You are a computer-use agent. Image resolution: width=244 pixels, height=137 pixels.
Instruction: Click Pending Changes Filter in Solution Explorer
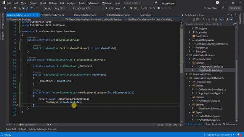tap(204, 19)
